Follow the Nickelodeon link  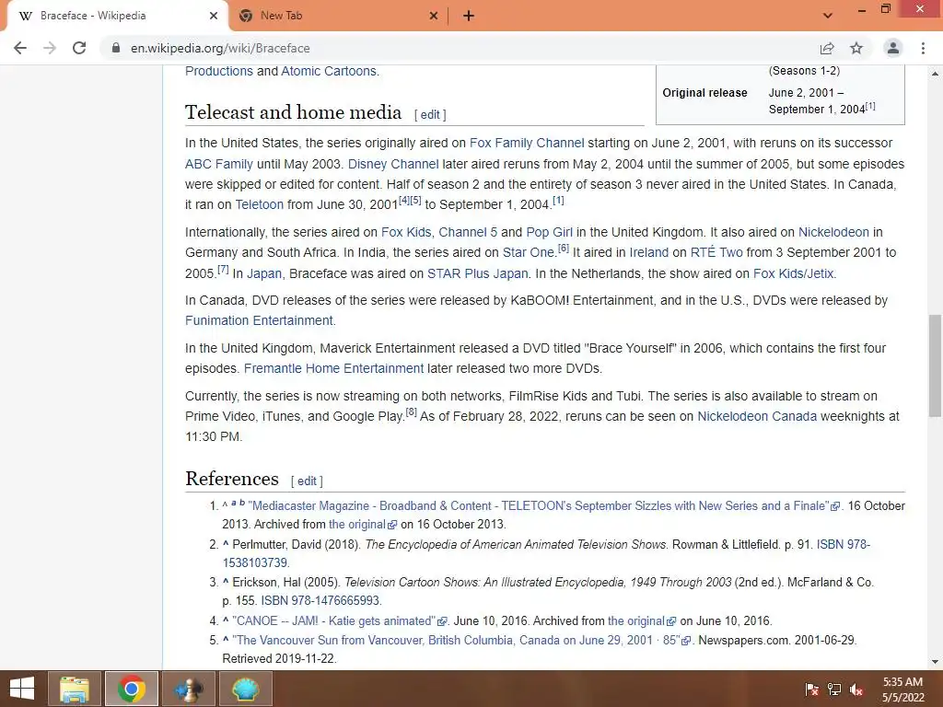pos(833,232)
